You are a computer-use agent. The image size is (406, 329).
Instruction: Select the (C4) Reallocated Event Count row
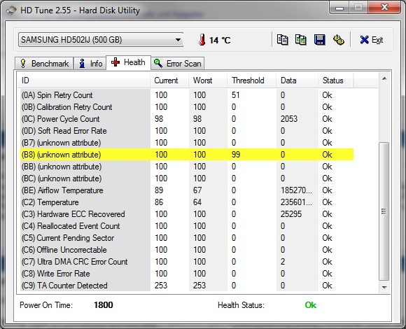pyautogui.click(x=186, y=226)
